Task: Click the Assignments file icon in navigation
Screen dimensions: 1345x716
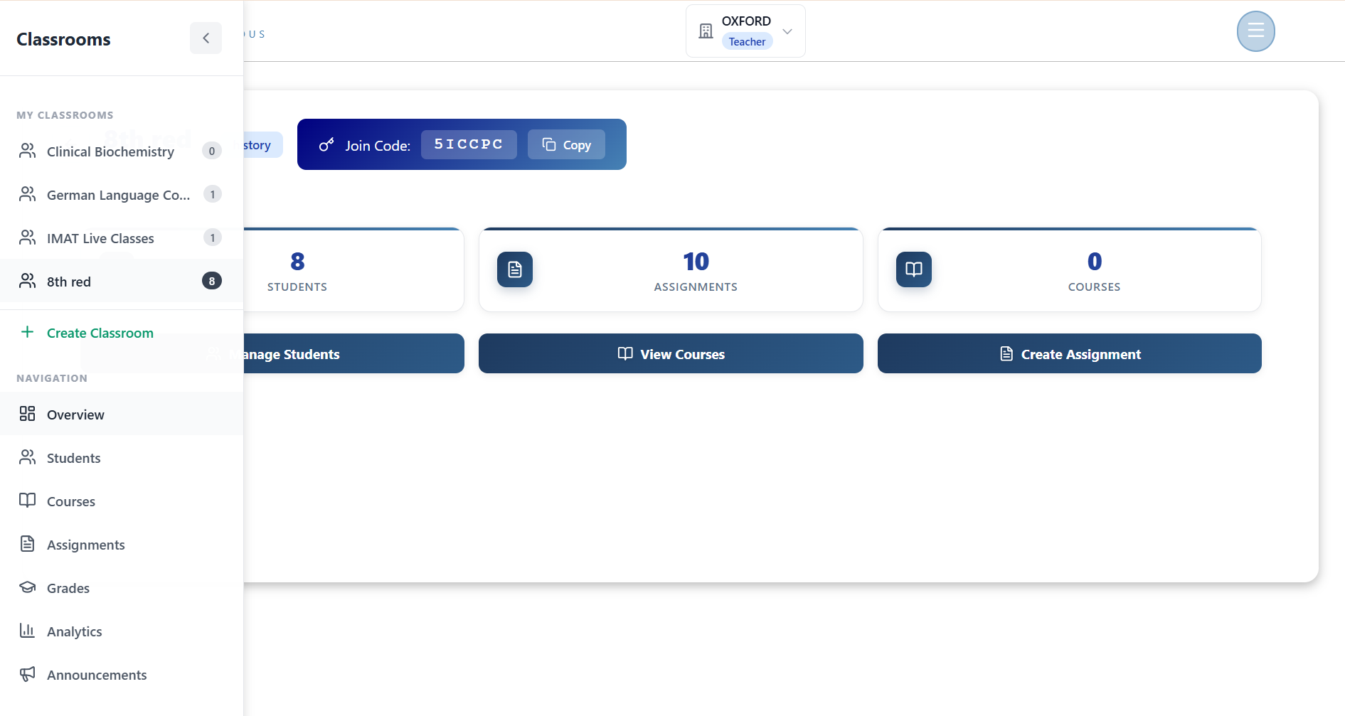Action: pos(27,544)
